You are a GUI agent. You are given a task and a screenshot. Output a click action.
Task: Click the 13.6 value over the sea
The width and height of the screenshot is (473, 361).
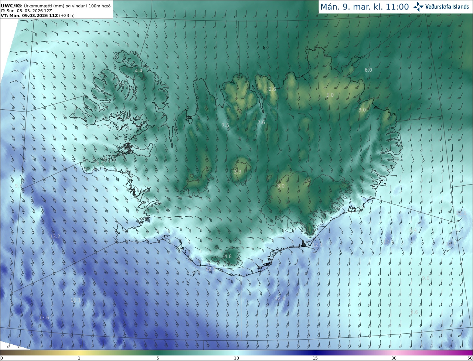point(44,317)
